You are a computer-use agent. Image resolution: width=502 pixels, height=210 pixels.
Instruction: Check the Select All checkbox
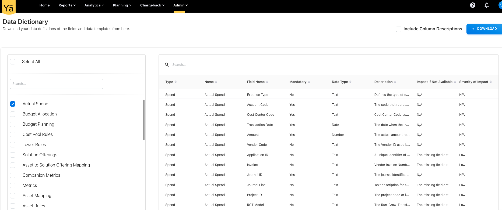[x=13, y=62]
